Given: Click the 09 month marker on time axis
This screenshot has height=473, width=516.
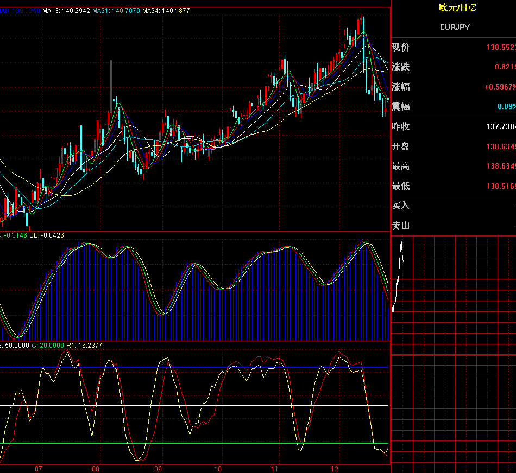Looking at the screenshot, I should [158, 469].
